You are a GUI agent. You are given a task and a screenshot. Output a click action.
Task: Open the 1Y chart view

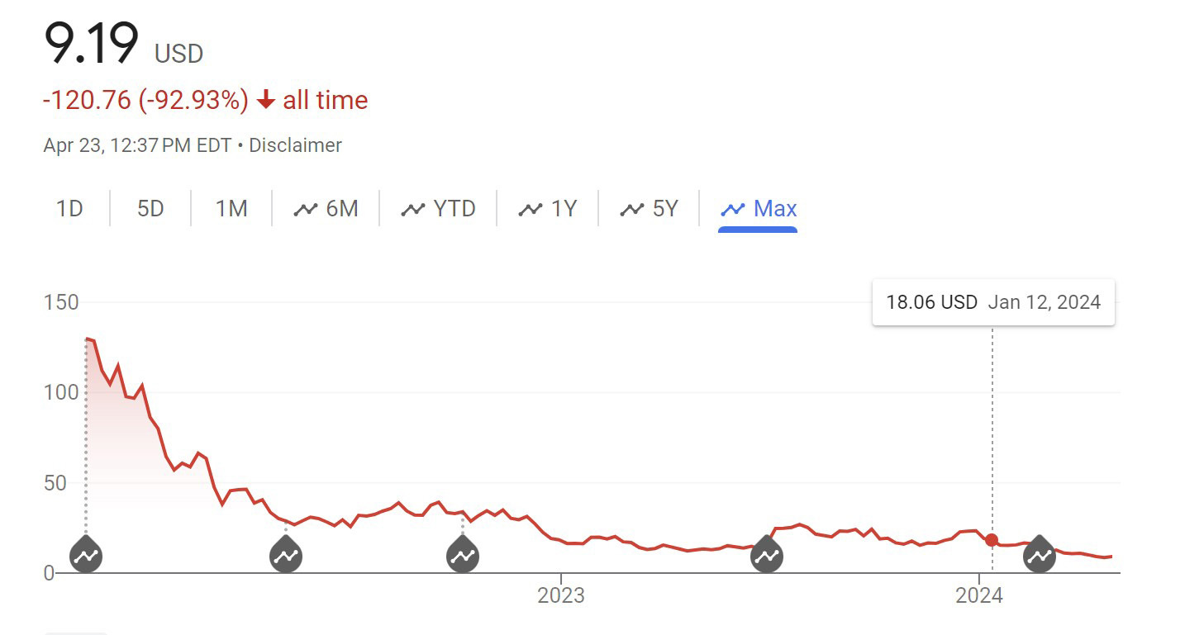[548, 209]
